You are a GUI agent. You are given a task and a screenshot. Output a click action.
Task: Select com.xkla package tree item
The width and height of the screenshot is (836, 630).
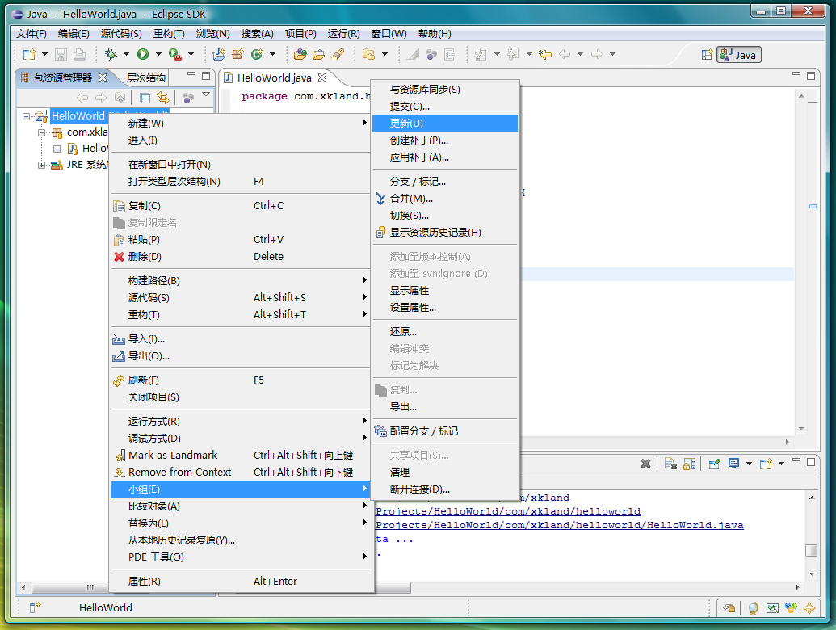pyautogui.click(x=80, y=132)
